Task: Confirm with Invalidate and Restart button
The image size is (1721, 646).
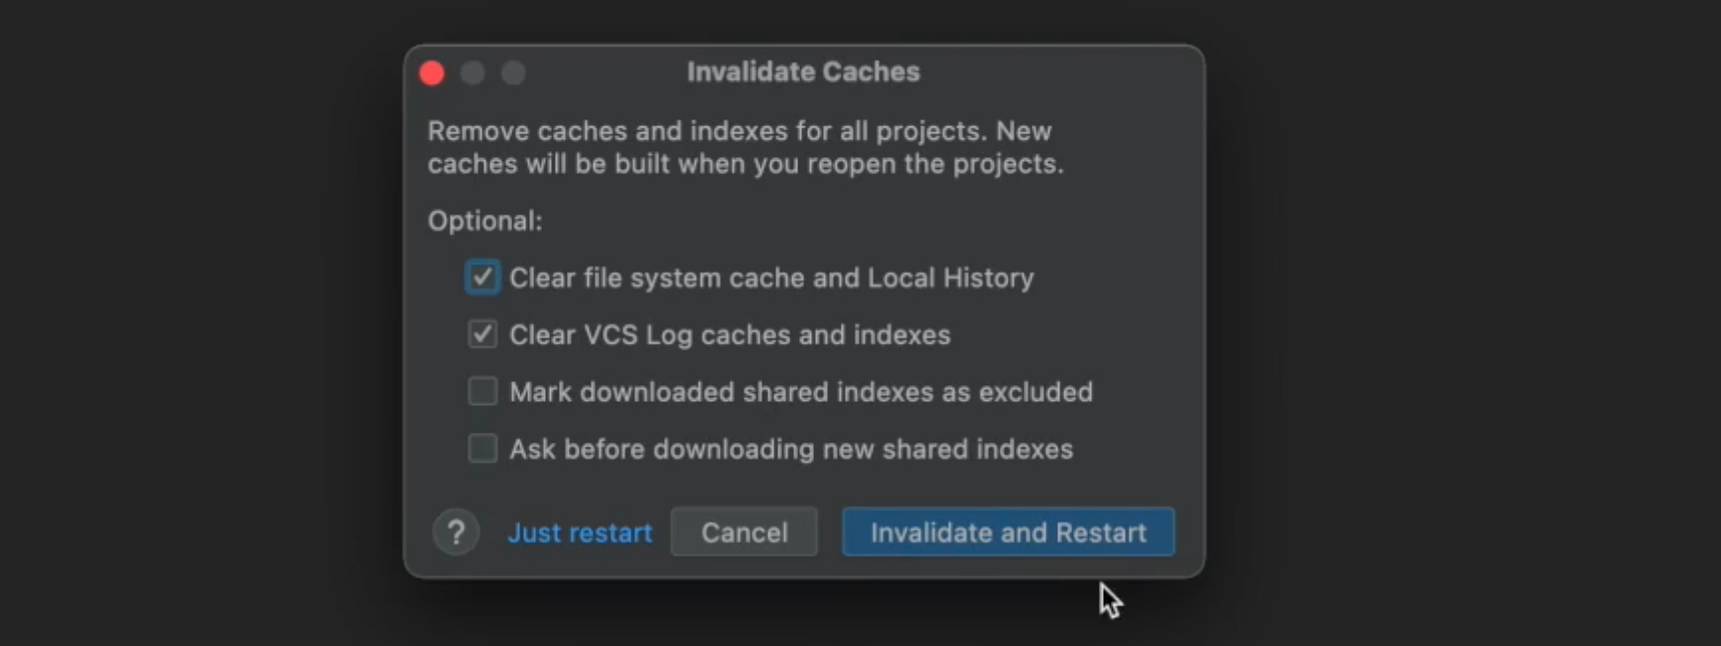Action: click(x=1008, y=532)
